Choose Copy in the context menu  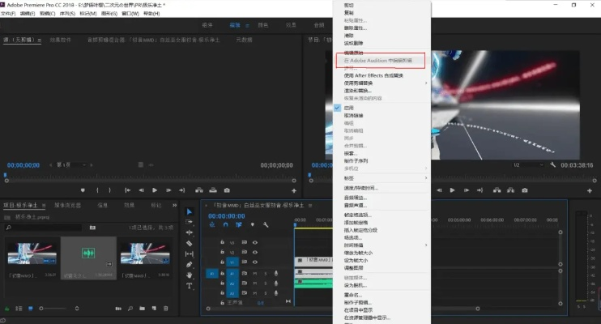(349, 13)
